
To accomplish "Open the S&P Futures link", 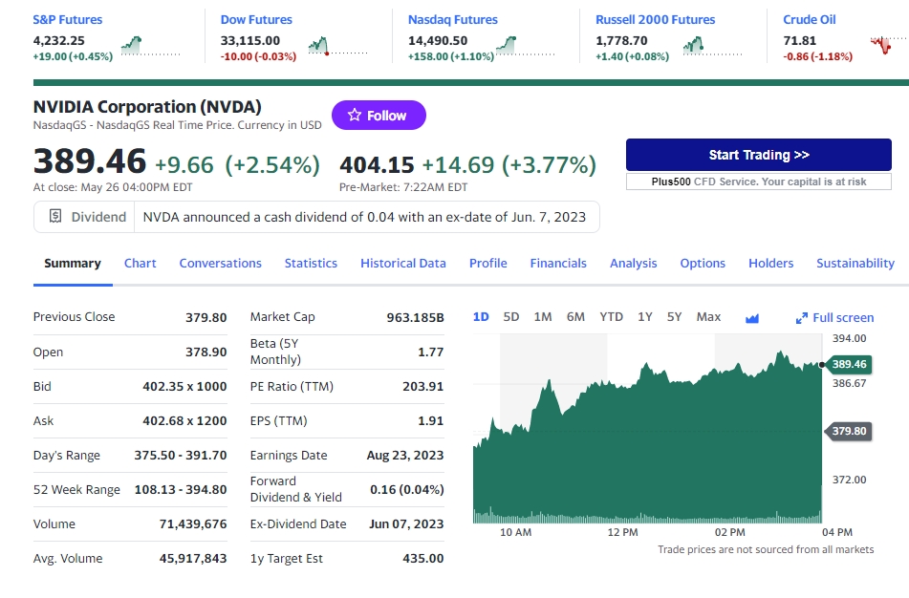I will (67, 20).
